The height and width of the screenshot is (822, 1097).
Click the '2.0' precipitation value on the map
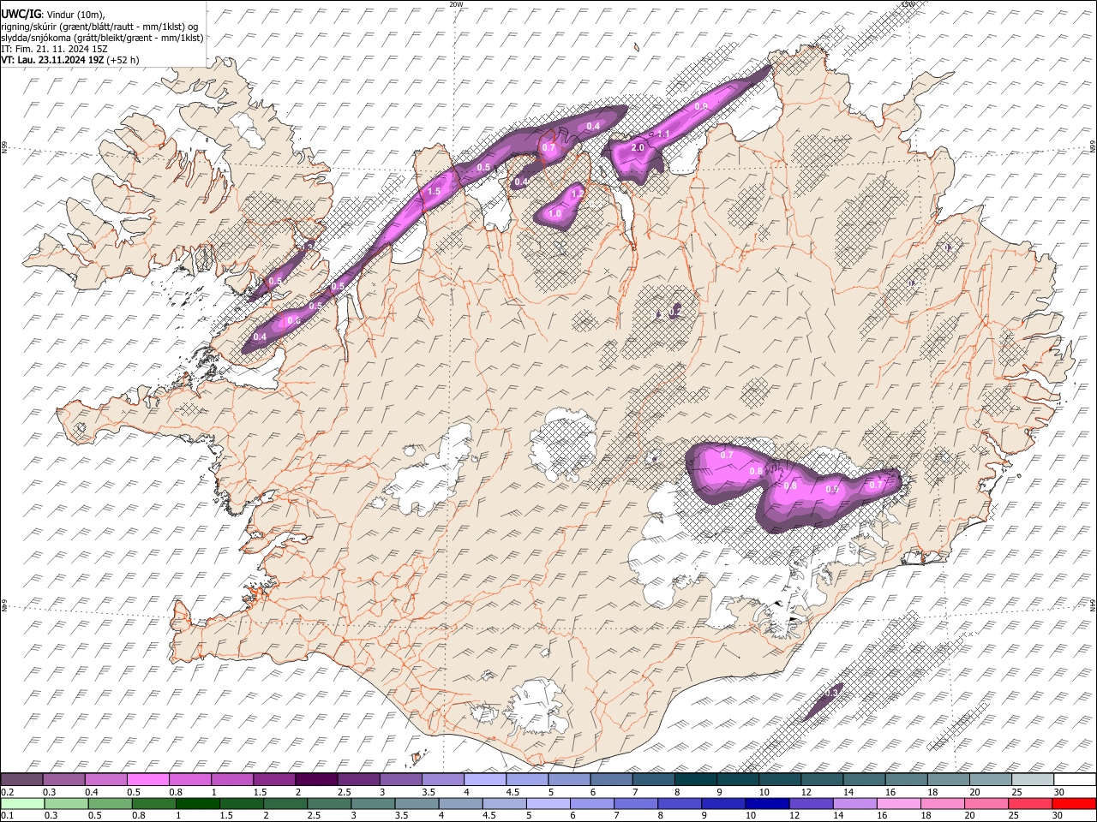point(637,148)
